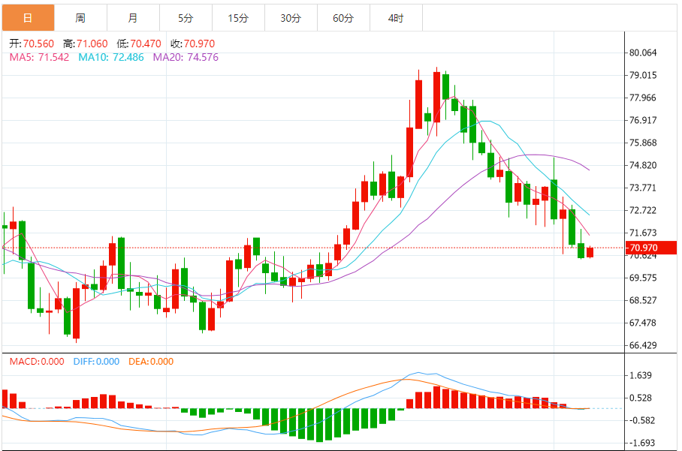Image resolution: width=682 pixels, height=451 pixels.
Task: Select the 日 daily timeframe tab
Action: 29,18
